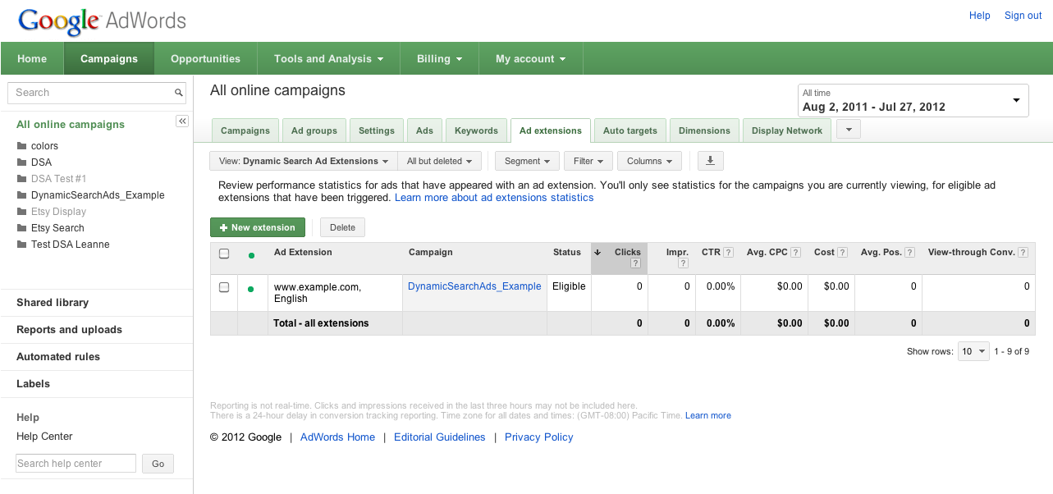The height and width of the screenshot is (494, 1053).
Task: Open the Segment dropdown
Action: (528, 161)
